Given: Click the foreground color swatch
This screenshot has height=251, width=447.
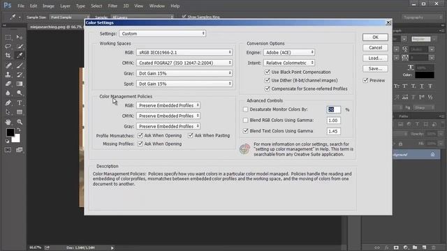Looking at the screenshot, I should [10, 132].
